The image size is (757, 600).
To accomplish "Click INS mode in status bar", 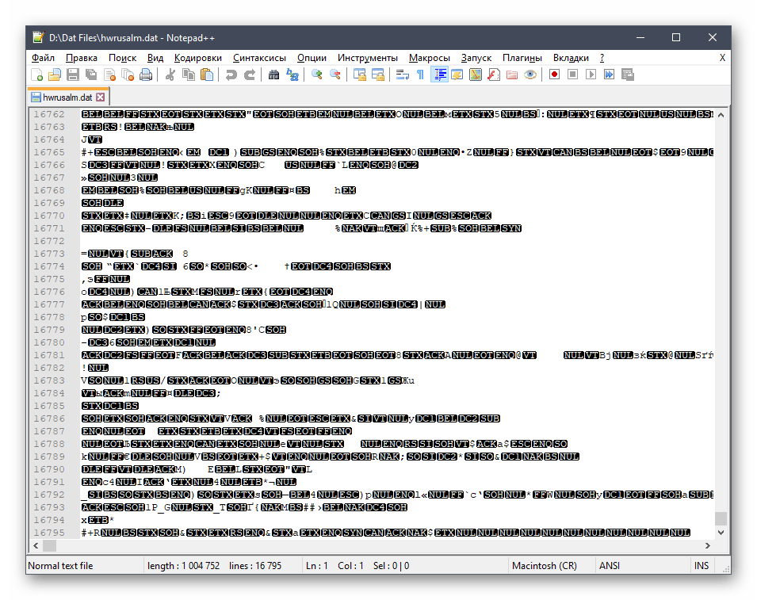I will pos(702,566).
